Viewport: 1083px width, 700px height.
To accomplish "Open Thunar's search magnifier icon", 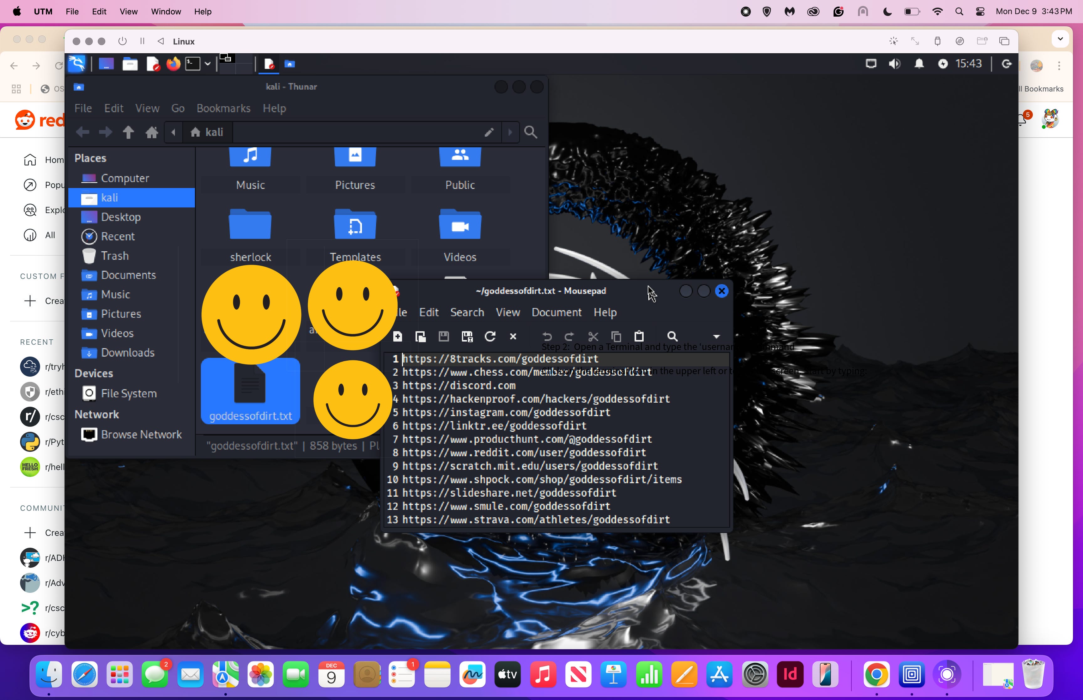I will [x=530, y=132].
